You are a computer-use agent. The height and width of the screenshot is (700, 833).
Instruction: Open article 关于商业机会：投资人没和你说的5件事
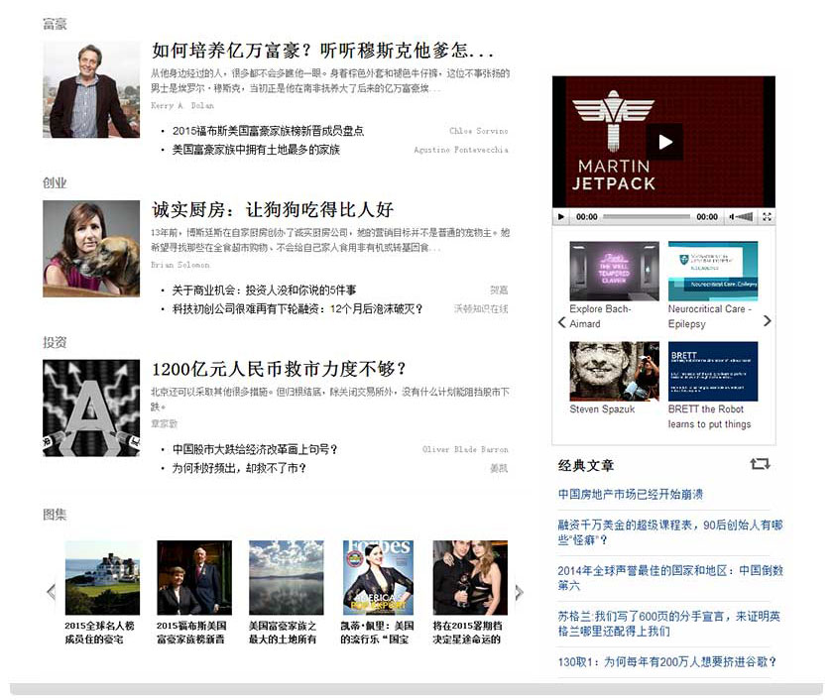coord(264,290)
